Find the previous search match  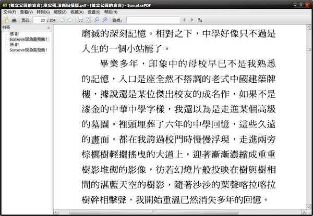[184, 20]
